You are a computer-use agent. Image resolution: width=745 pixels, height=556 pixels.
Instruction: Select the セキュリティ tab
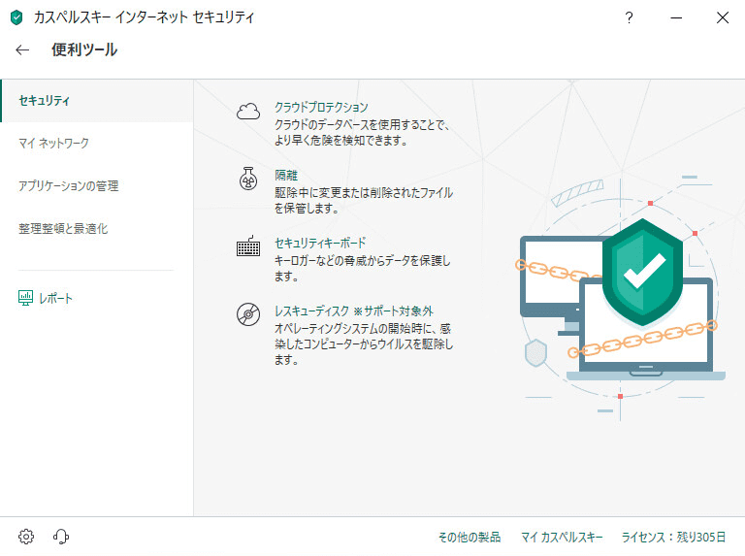(x=97, y=101)
